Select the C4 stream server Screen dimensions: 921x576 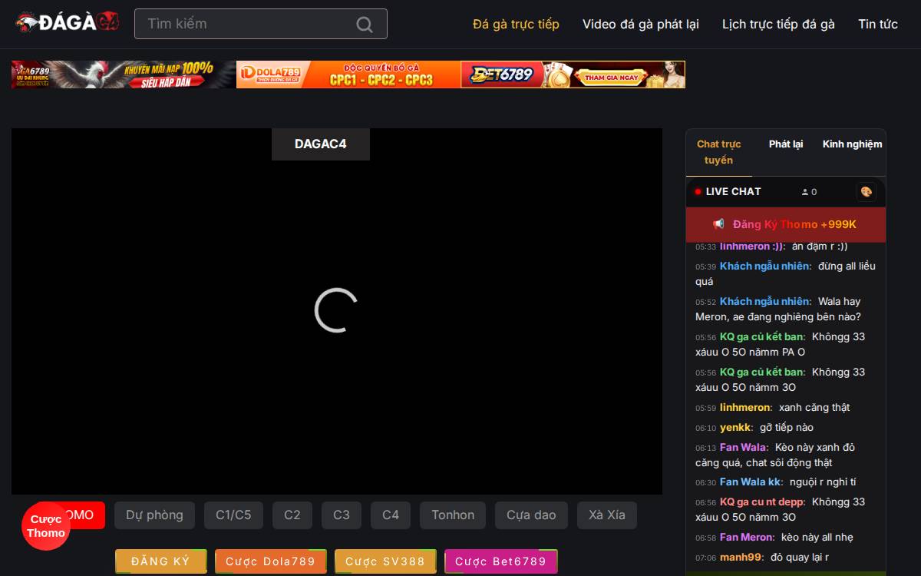[x=391, y=515]
